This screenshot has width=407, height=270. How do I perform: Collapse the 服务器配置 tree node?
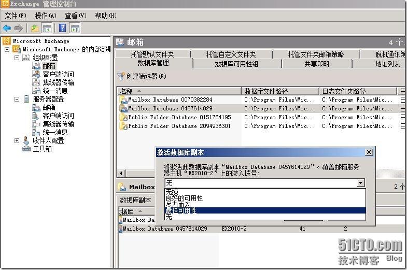pos(17,99)
